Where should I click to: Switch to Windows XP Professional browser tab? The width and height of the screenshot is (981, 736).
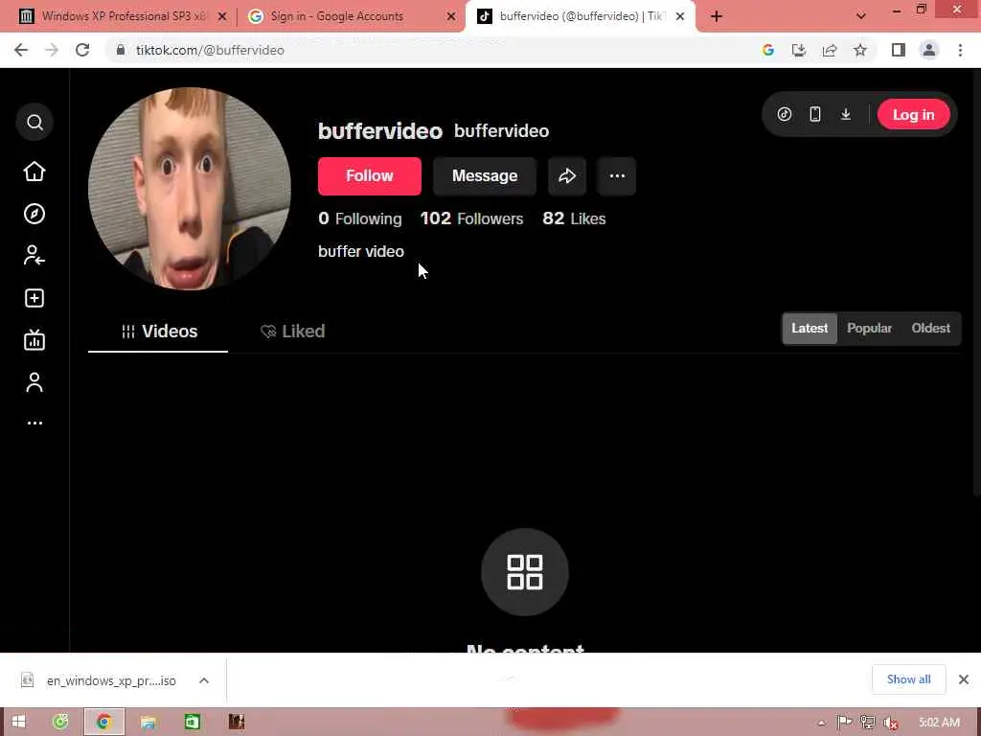(119, 16)
